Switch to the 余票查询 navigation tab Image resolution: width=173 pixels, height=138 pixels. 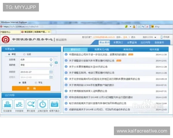coord(132,43)
